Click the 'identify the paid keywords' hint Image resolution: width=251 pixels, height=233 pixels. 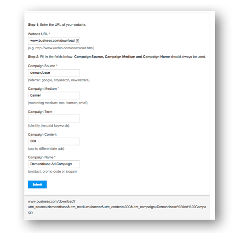click(49, 126)
